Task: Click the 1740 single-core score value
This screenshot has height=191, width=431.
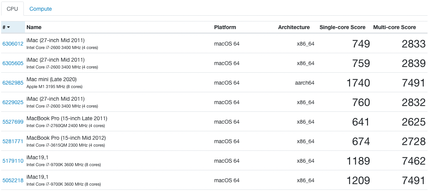Action: [x=358, y=83]
